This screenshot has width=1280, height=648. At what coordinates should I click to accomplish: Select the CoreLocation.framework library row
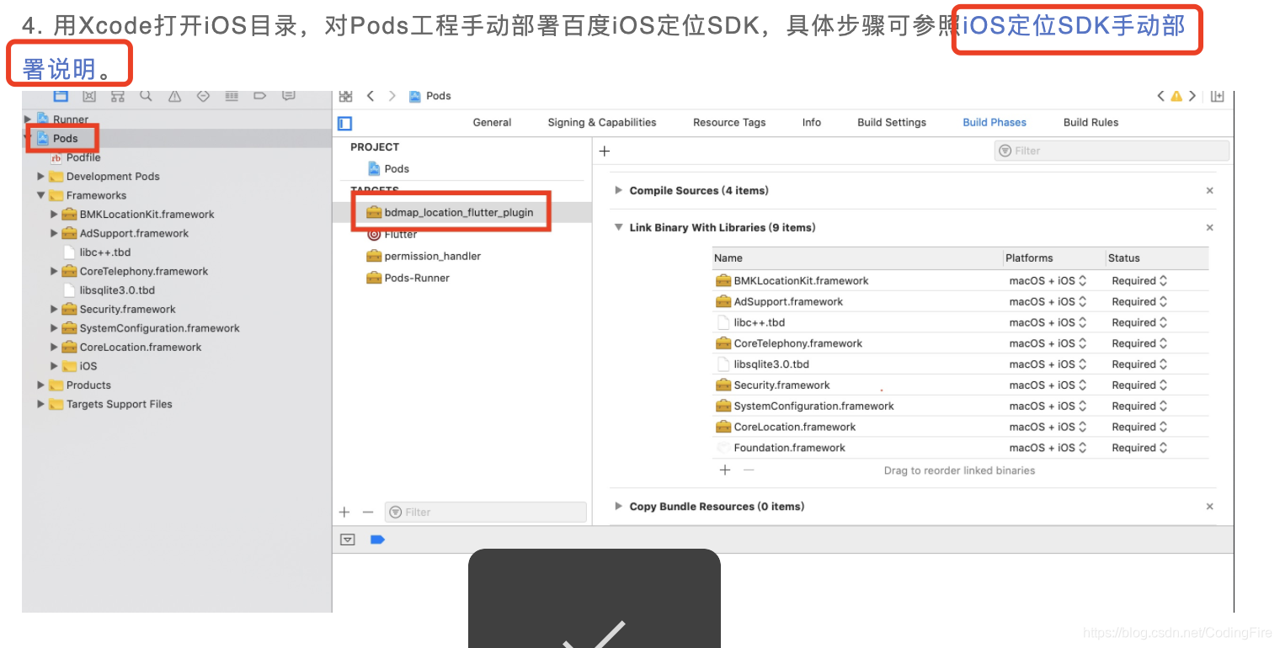tap(960, 427)
